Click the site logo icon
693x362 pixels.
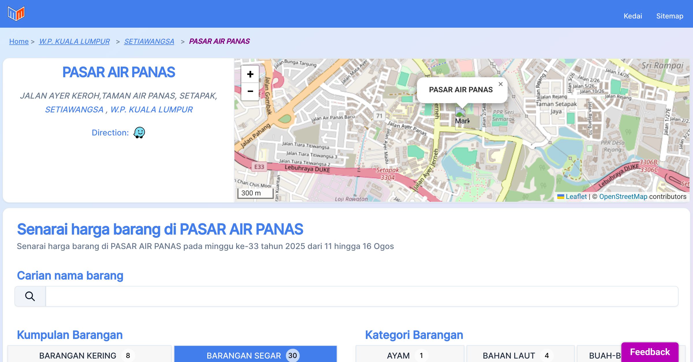pyautogui.click(x=16, y=14)
